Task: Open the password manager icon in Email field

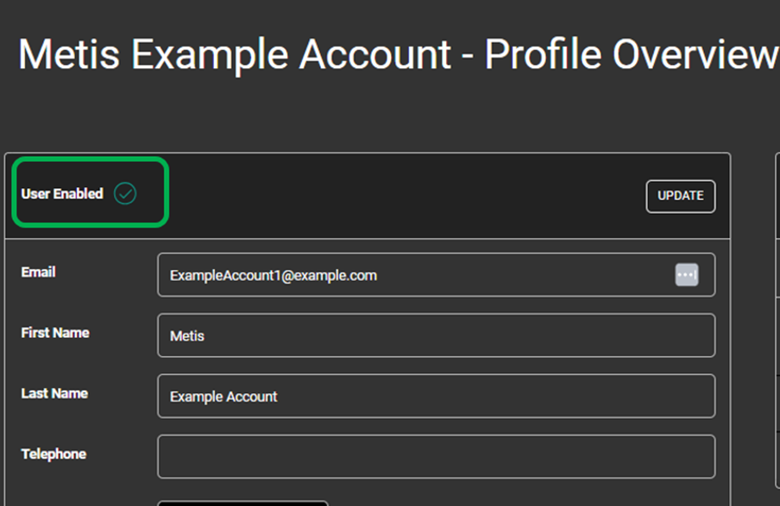Action: click(687, 275)
